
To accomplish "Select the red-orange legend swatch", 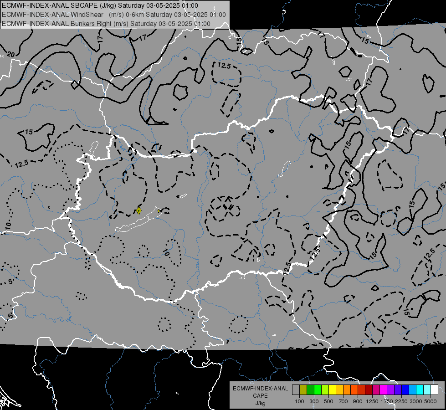I will pyautogui.click(x=354, y=389).
